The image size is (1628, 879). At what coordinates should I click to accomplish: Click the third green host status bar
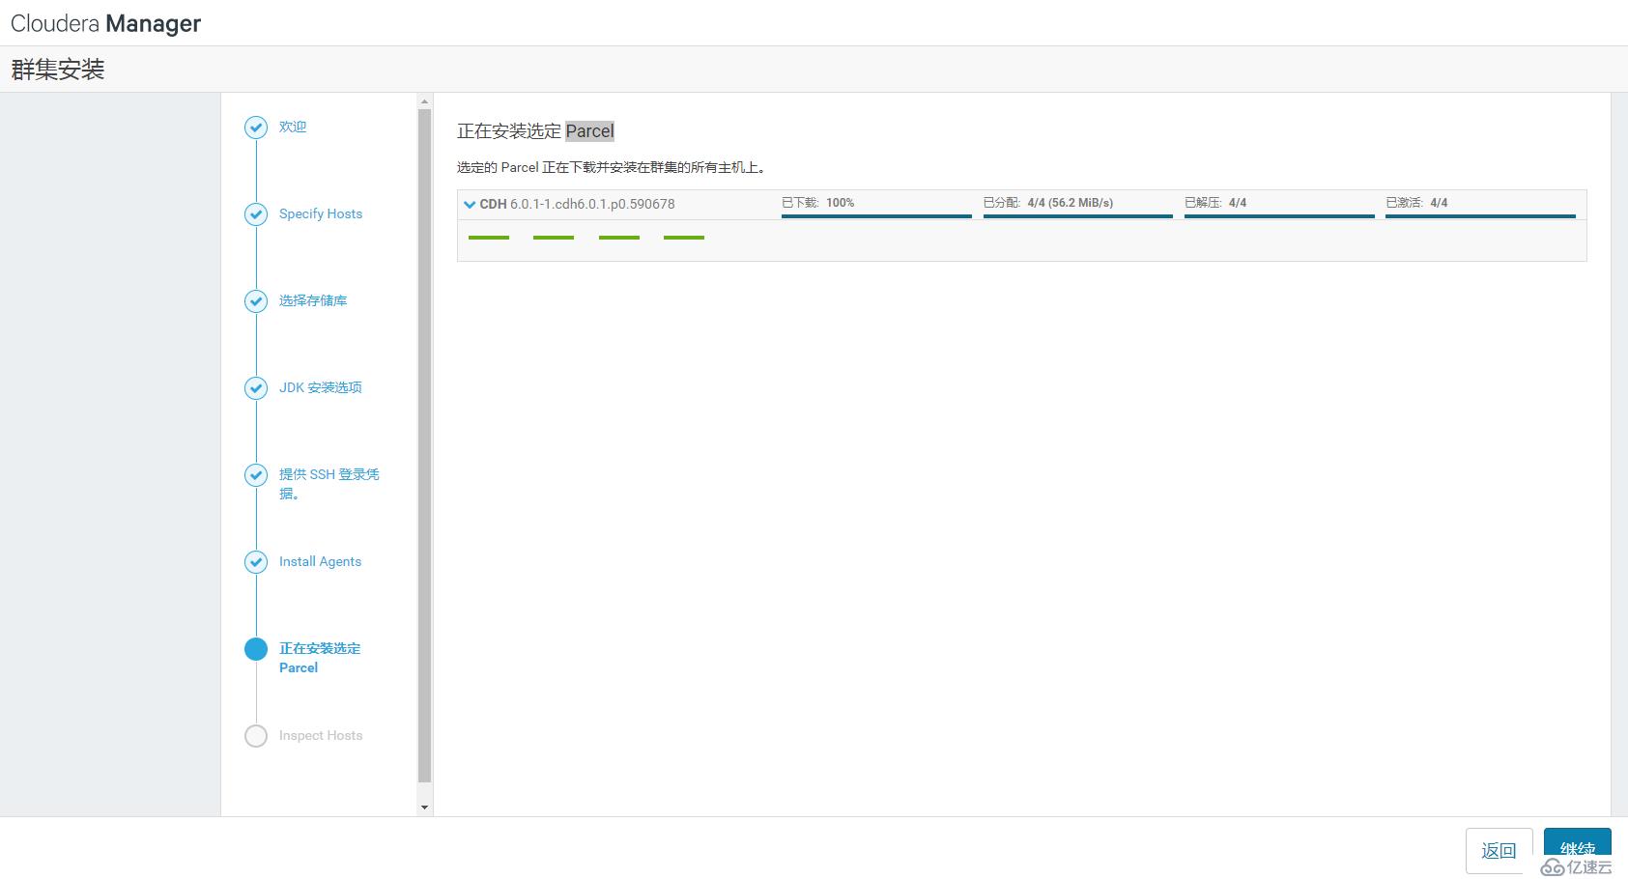[619, 238]
